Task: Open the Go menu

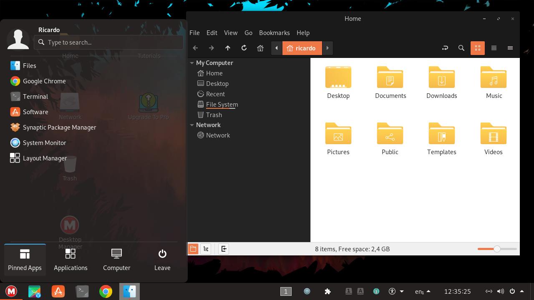Action: (x=248, y=32)
